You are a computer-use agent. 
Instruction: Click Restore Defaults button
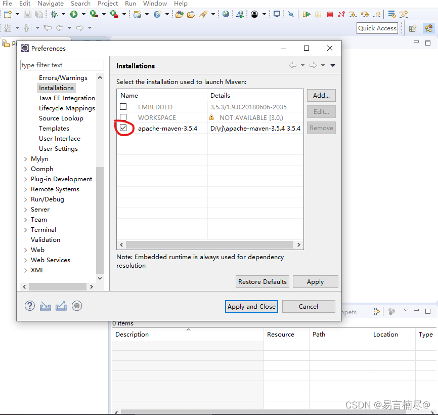pos(262,282)
